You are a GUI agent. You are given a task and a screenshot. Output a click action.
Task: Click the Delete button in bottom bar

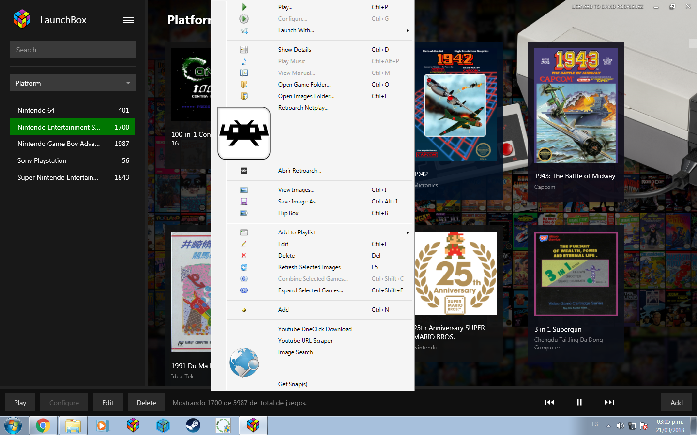click(x=146, y=403)
